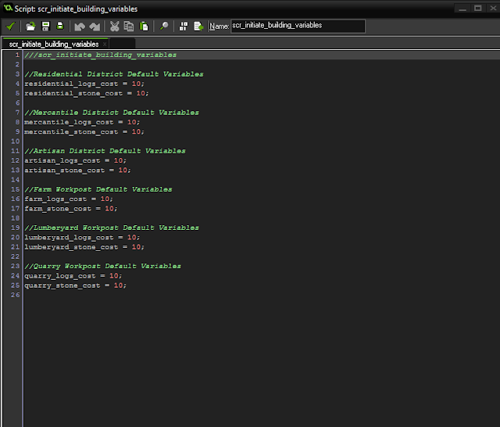Click line number 14 in the gutter
Viewport: 500px width, 427px height.
(16, 180)
